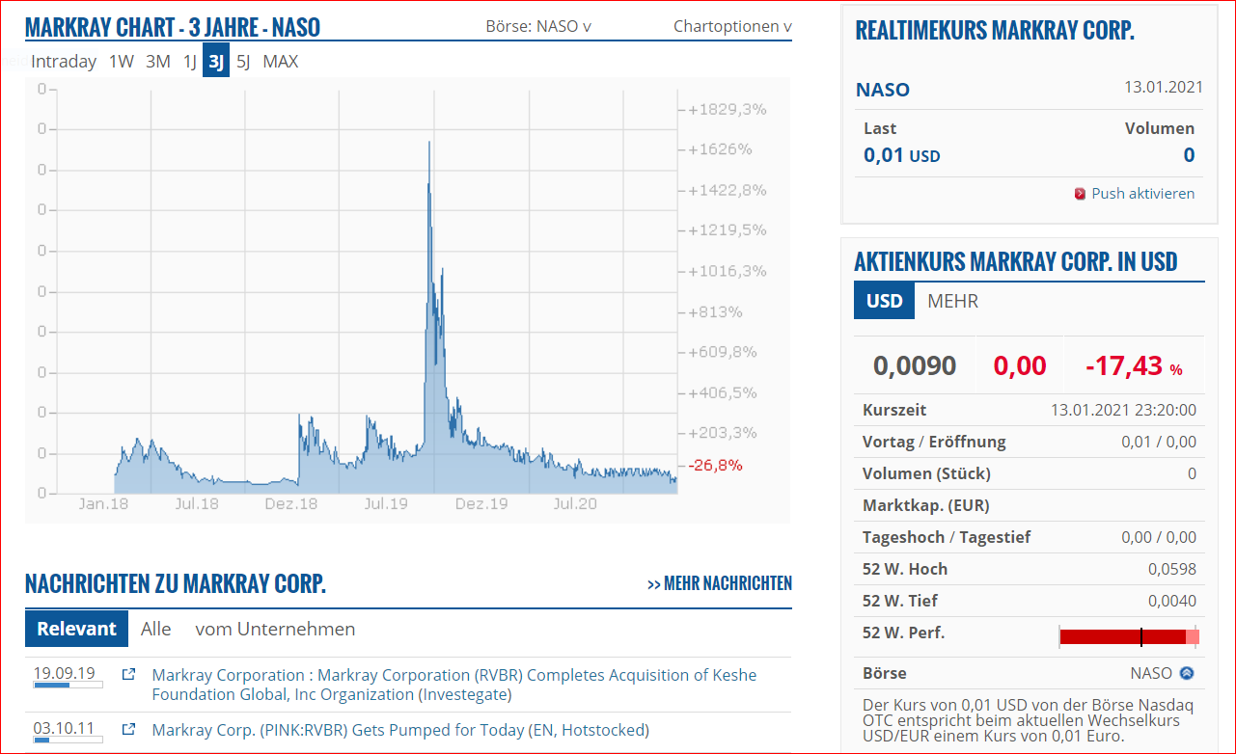Click +1829,3% axis label
The width and height of the screenshot is (1236, 754).
click(x=728, y=109)
